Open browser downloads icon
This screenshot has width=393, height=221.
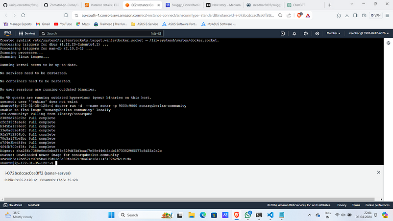tap(347, 15)
